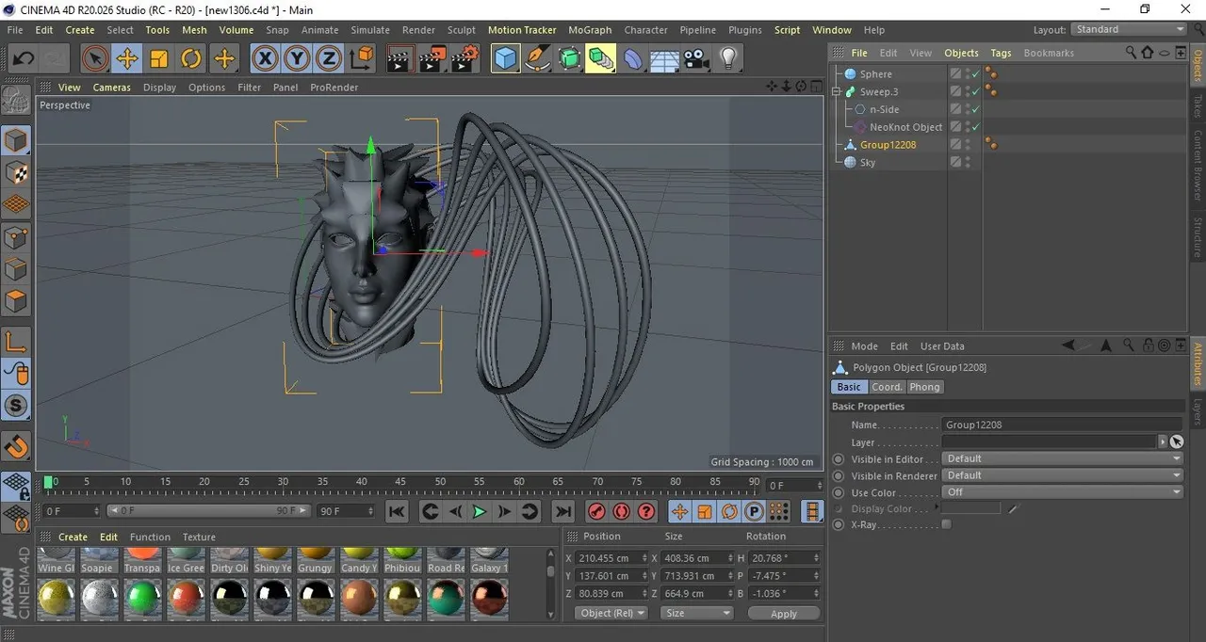Open the Simulate menu
This screenshot has height=642, width=1206.
(370, 30)
